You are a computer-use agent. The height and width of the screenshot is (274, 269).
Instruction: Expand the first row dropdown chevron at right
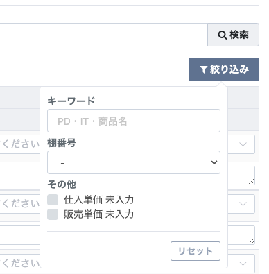point(243,144)
